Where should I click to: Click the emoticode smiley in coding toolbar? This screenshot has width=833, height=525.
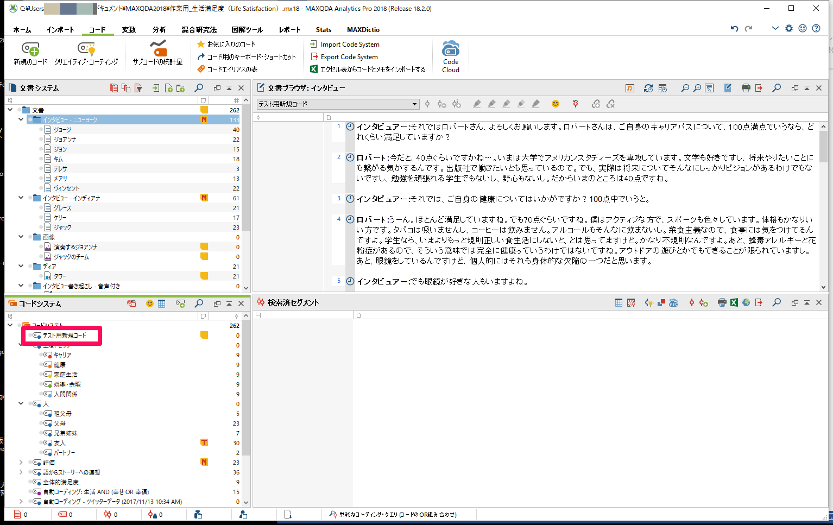point(555,104)
